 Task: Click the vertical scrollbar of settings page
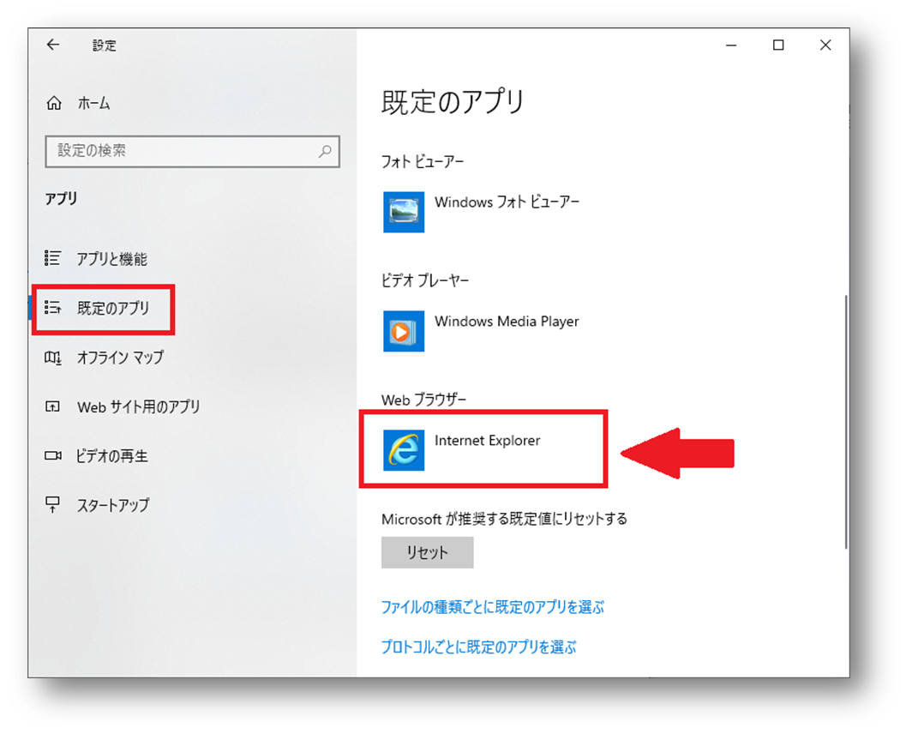pos(846,422)
